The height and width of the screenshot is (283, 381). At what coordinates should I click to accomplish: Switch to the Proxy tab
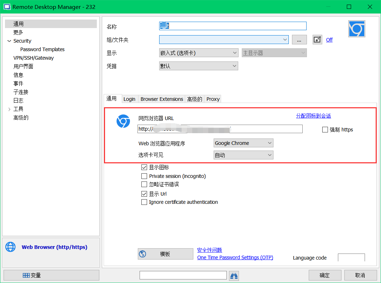click(213, 99)
